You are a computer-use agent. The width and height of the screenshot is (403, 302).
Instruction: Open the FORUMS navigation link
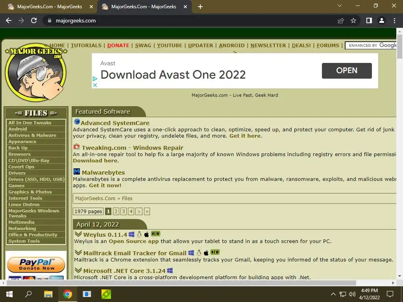point(328,46)
